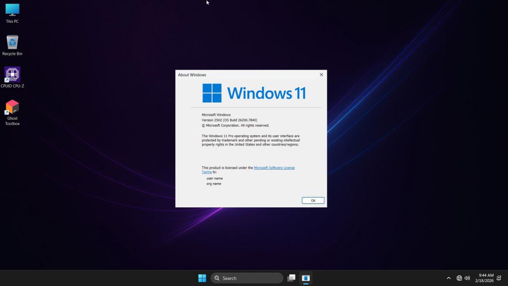Click the About Windows taskbar app icon

(x=306, y=278)
